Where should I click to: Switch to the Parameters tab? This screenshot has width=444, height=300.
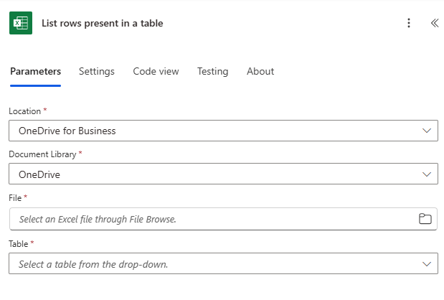click(35, 71)
